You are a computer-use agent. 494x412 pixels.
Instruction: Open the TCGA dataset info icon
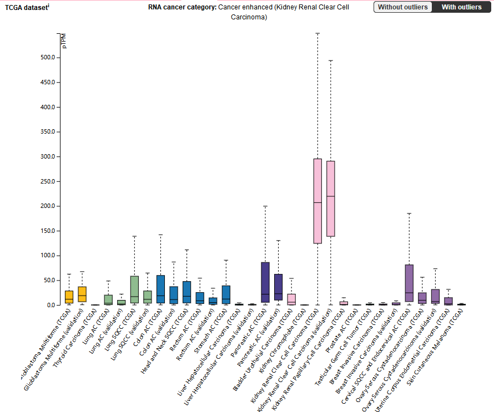(x=48, y=5)
